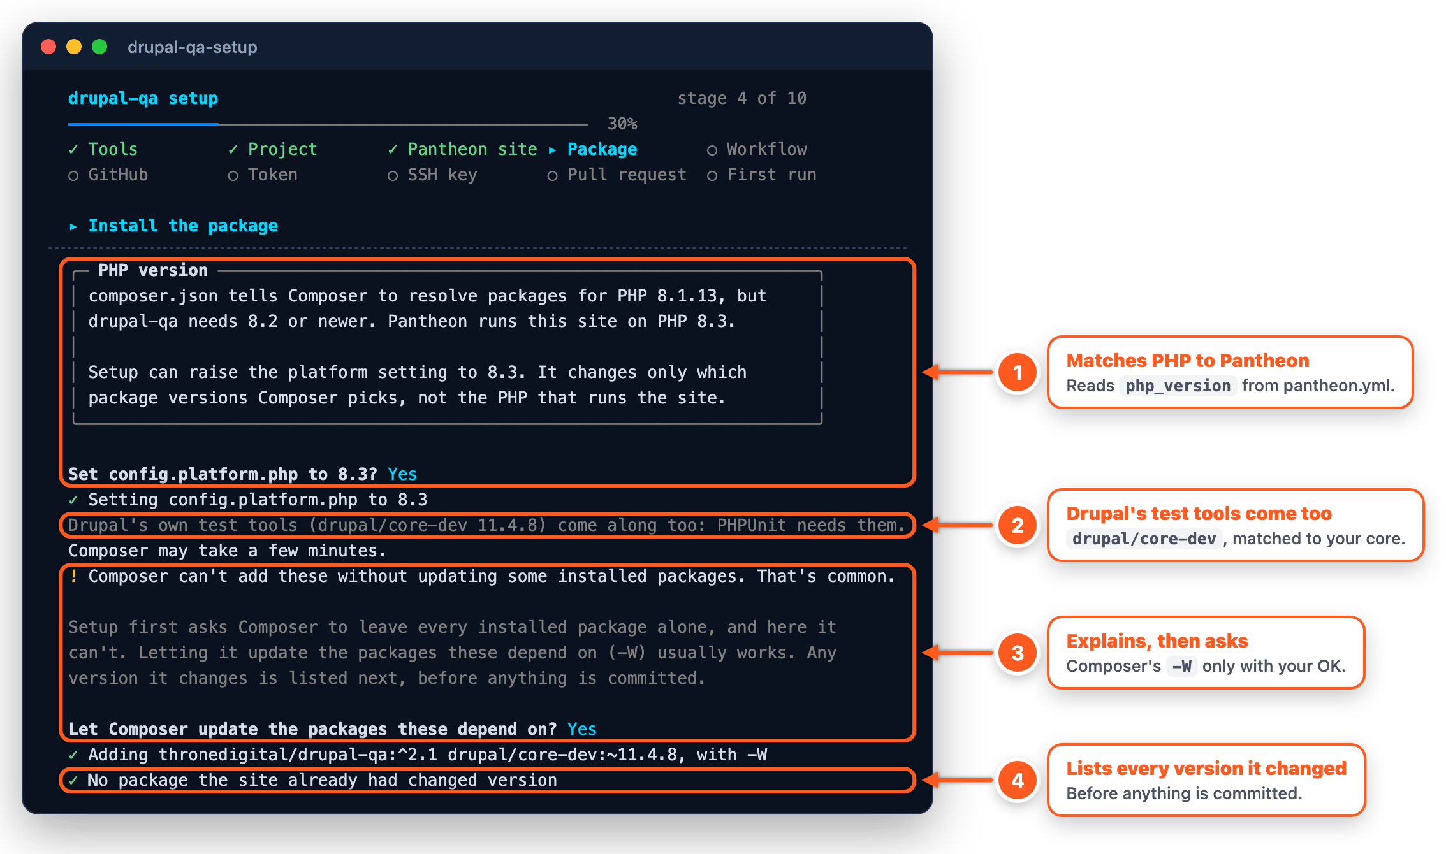Click 'Lists every version it changed' callout title

1206,769
